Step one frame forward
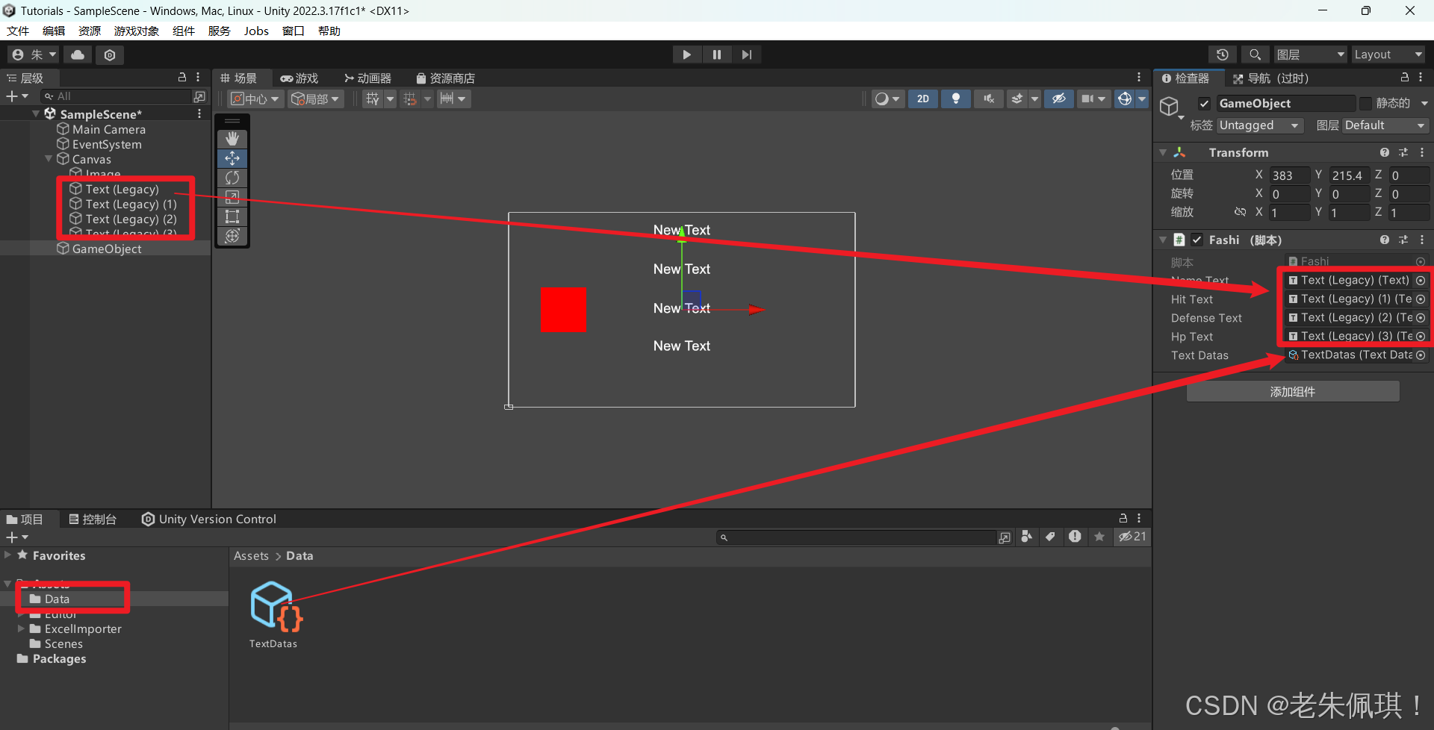The image size is (1434, 730). point(746,54)
